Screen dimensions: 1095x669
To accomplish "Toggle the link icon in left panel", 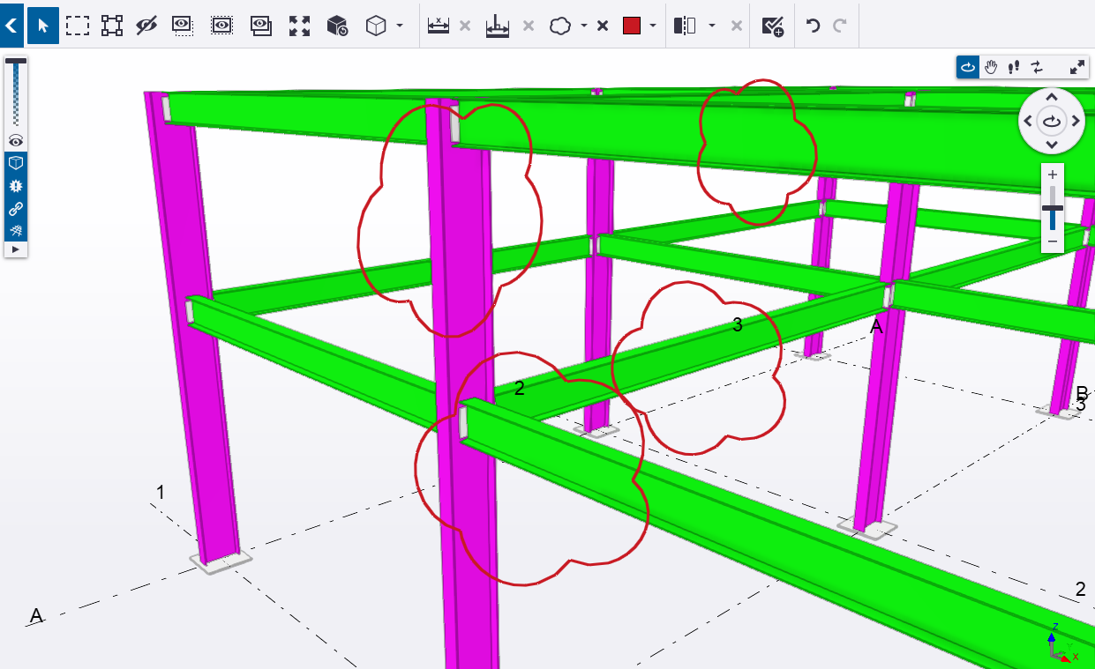I will pos(16,209).
